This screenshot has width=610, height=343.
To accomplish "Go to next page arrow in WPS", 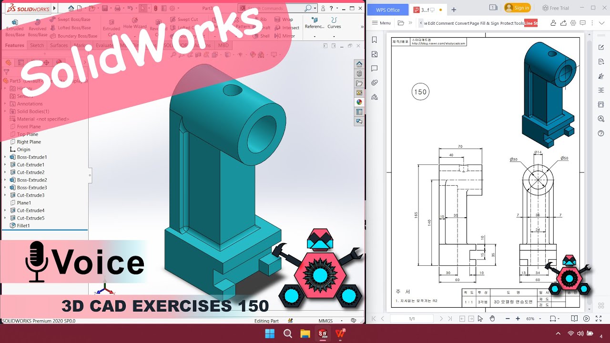I will pos(441,318).
